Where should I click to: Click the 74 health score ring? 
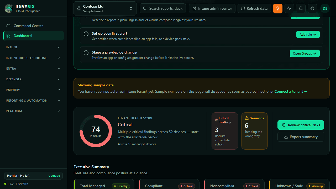tap(96, 131)
